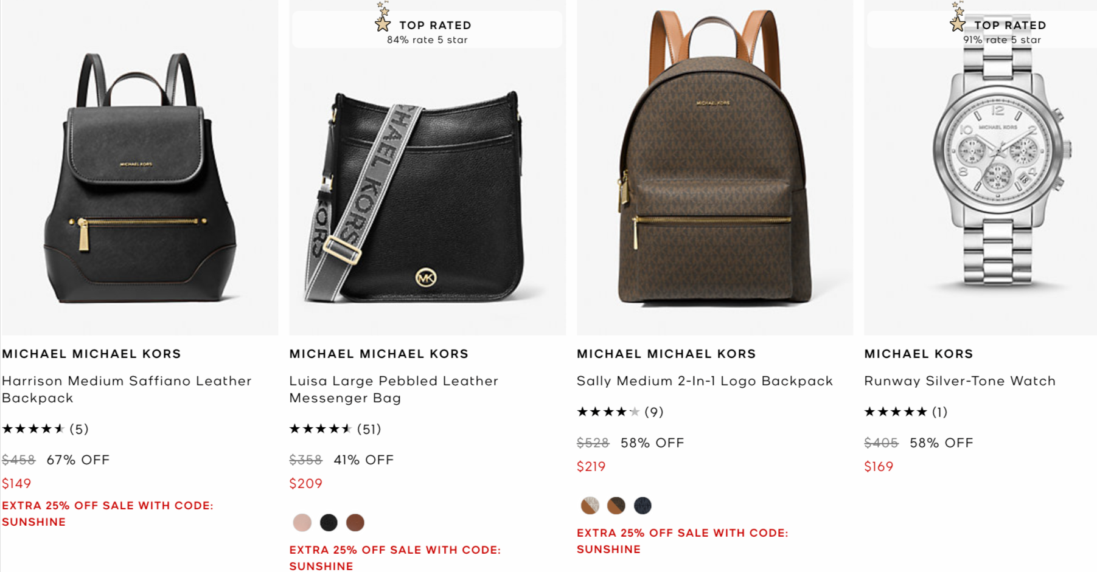1097x572 pixels.
Task: View the Sally Medium Logo Backpack image
Action: pos(715,168)
